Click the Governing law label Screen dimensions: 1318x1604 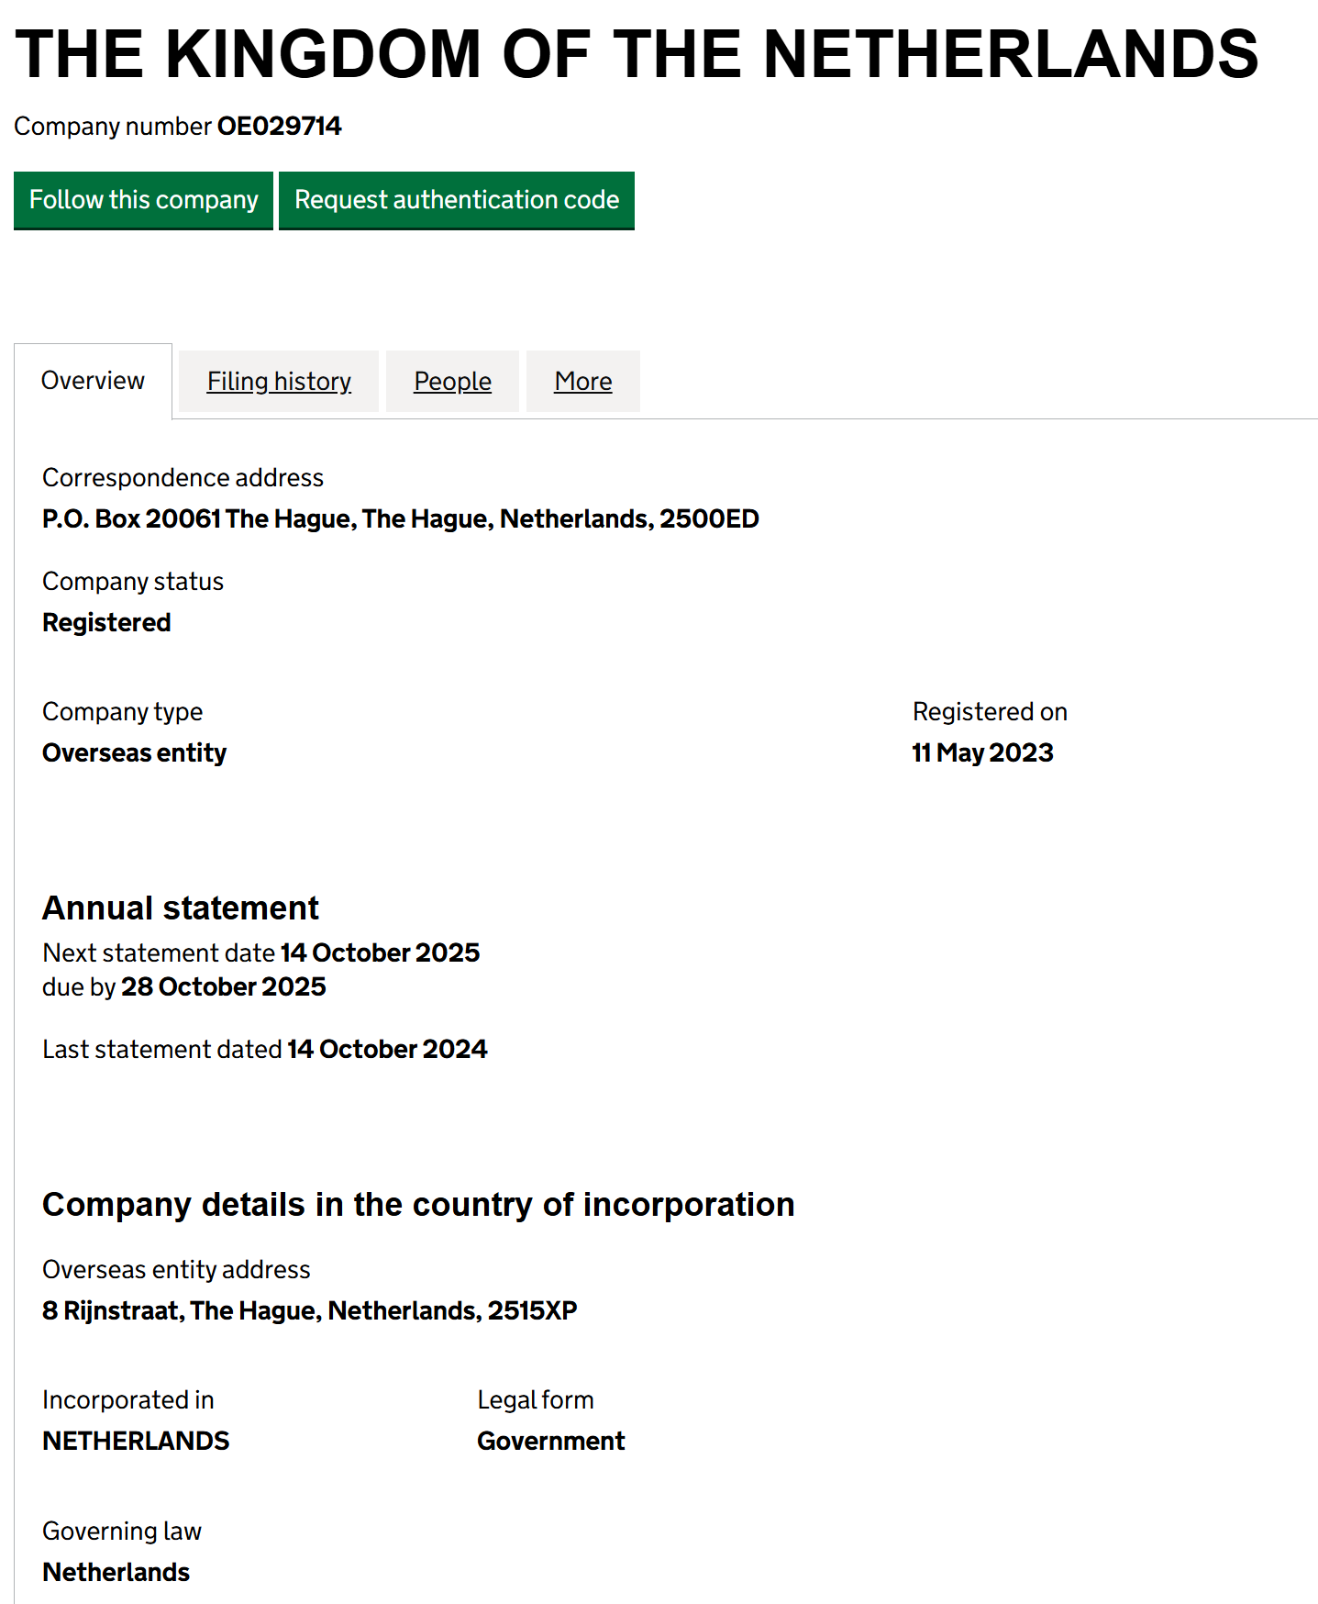pyautogui.click(x=122, y=1532)
